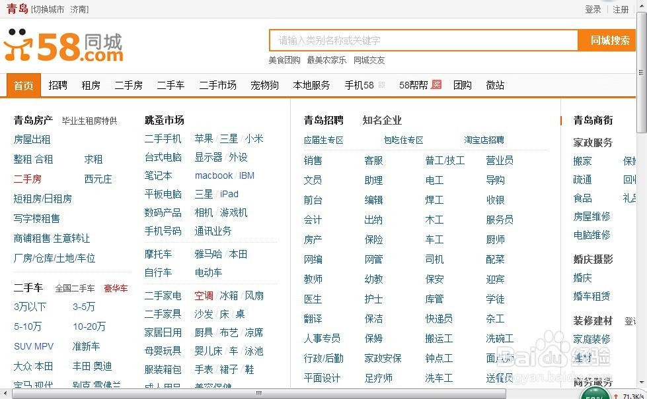Open the 首页 tab

click(24, 85)
